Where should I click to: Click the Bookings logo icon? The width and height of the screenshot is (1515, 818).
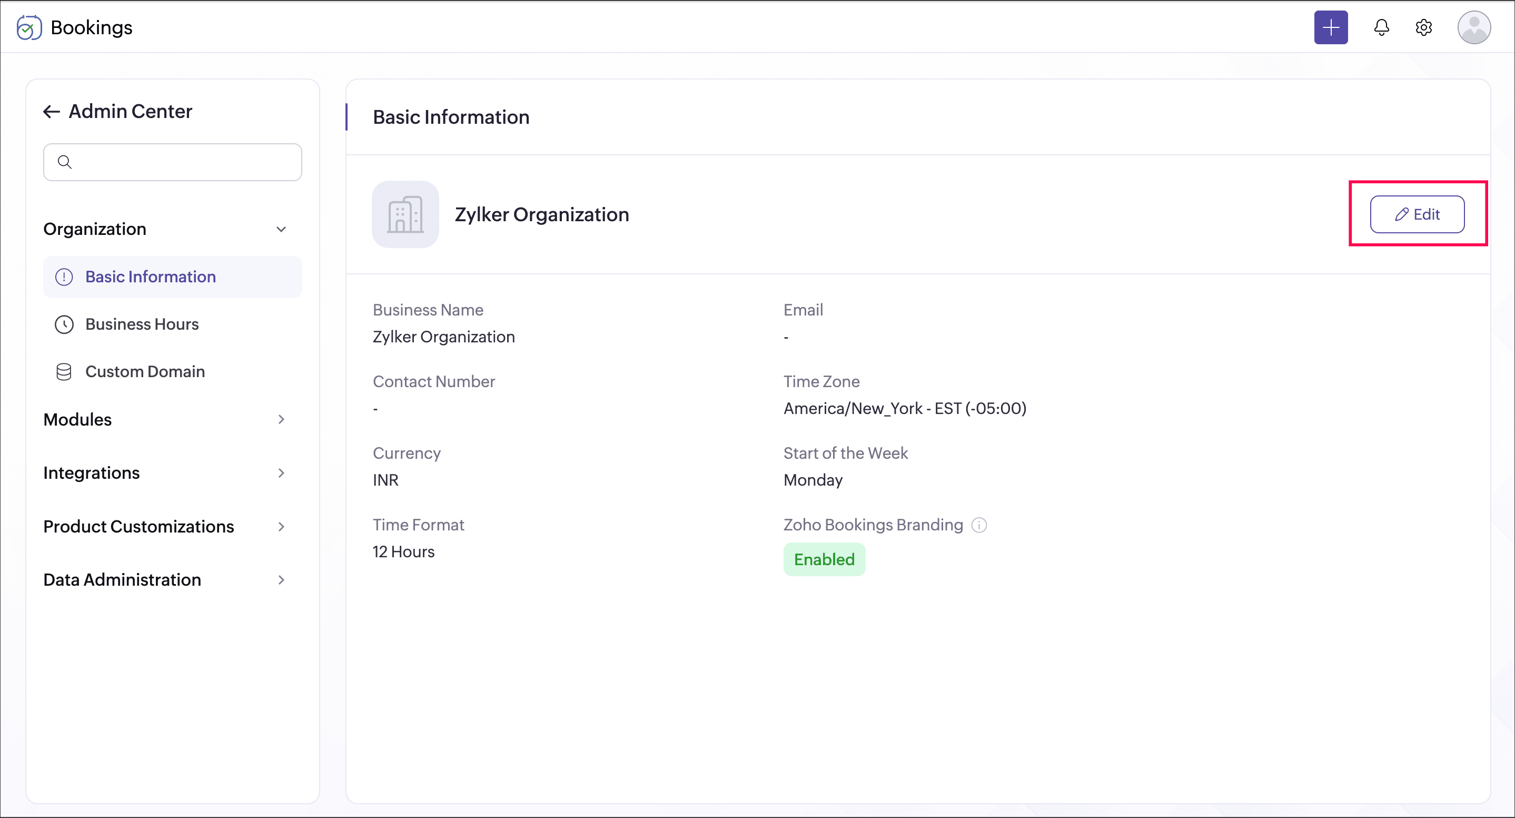click(x=29, y=27)
